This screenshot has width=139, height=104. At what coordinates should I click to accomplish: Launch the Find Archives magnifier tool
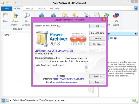(27, 15)
